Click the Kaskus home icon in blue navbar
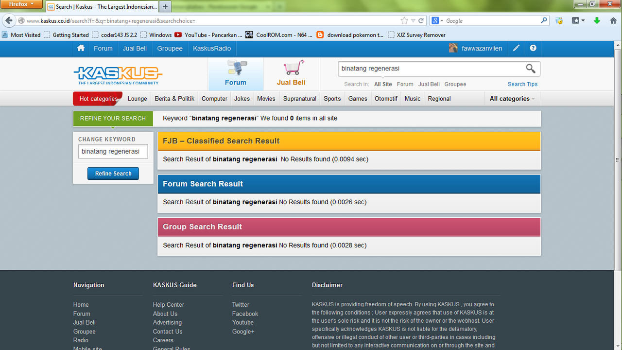The image size is (622, 350). 81,48
